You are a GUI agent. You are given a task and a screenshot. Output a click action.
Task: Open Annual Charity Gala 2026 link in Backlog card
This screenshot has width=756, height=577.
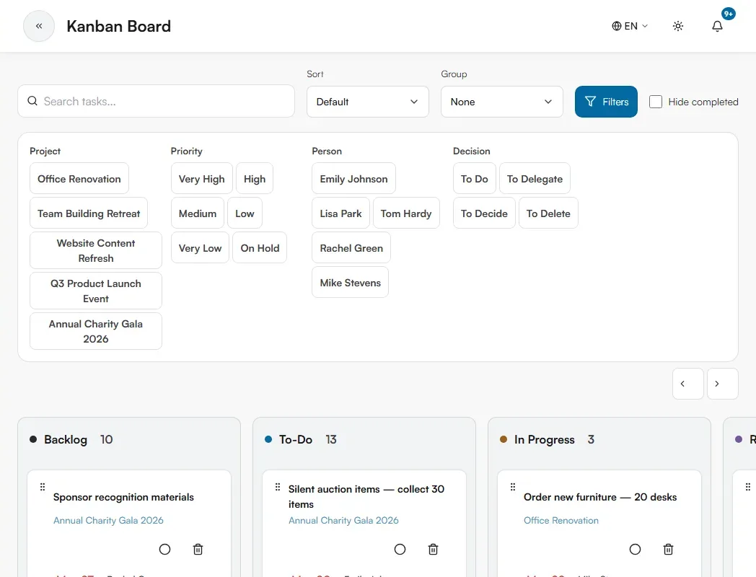pos(108,521)
